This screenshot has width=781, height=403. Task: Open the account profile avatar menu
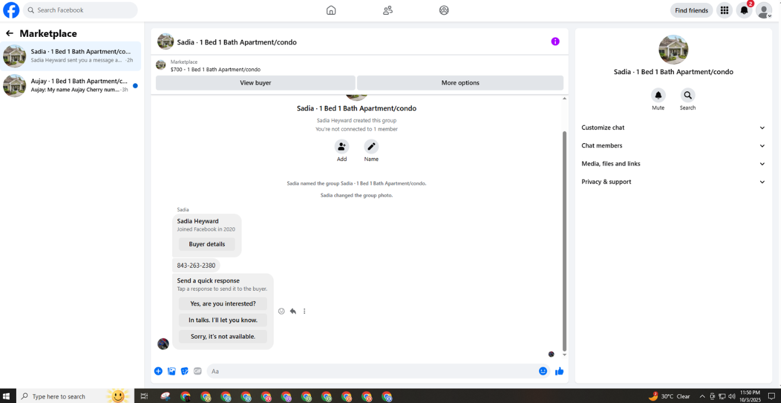coord(764,10)
